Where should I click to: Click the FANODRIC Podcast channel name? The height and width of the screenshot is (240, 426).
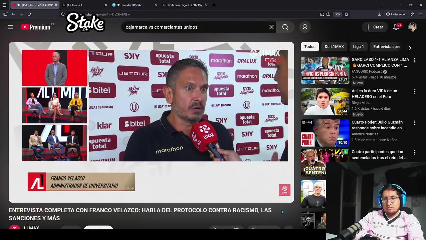367,71
